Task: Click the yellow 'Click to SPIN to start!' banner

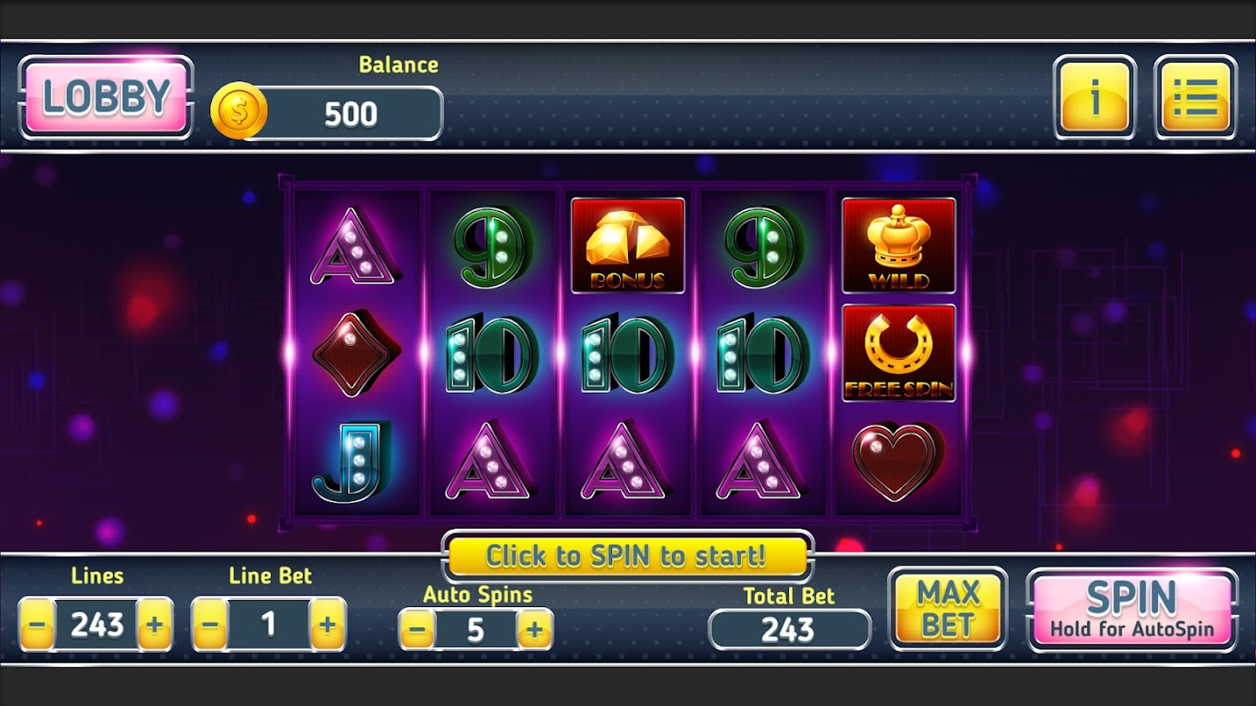Action: click(x=627, y=556)
